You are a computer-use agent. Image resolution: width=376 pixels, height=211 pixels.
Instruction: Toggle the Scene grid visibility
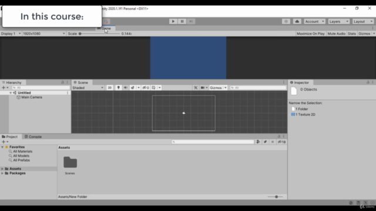point(154,87)
